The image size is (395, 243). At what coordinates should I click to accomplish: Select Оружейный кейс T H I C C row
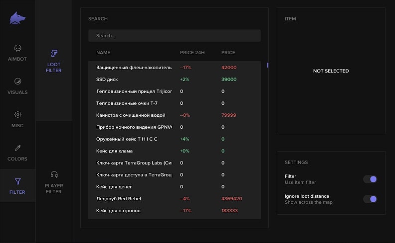(x=174, y=139)
